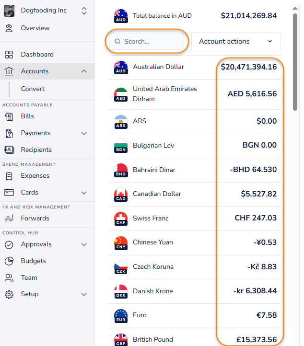Click the accounts Search input field
Viewport: 304px width, 346px height.
click(147, 42)
